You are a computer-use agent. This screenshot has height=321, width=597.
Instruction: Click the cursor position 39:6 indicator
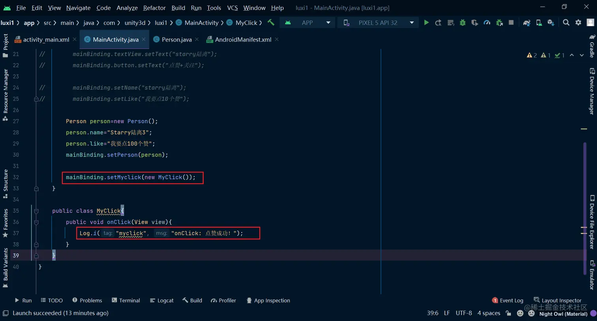[x=432, y=313]
